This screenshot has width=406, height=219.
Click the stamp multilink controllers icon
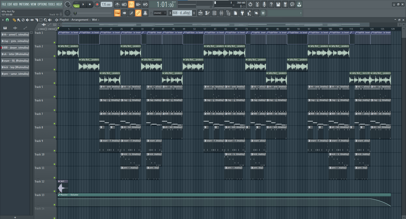[x=145, y=13]
